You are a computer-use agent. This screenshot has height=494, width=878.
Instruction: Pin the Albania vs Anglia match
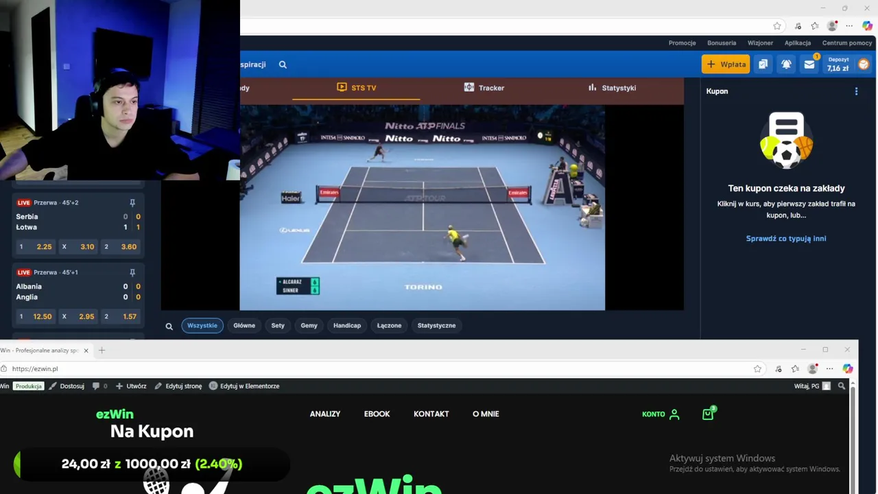(132, 272)
